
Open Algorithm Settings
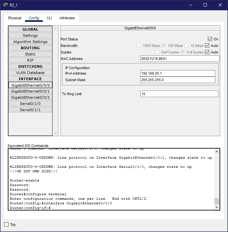pos(30,42)
